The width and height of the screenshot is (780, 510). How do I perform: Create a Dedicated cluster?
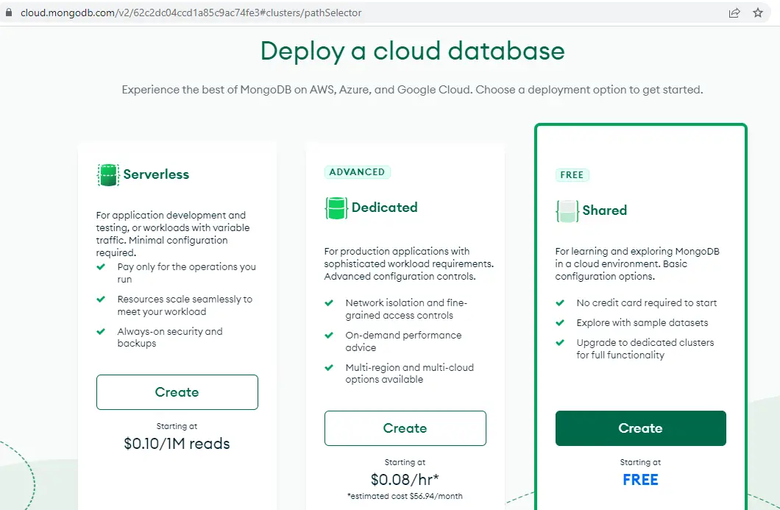[x=405, y=428]
